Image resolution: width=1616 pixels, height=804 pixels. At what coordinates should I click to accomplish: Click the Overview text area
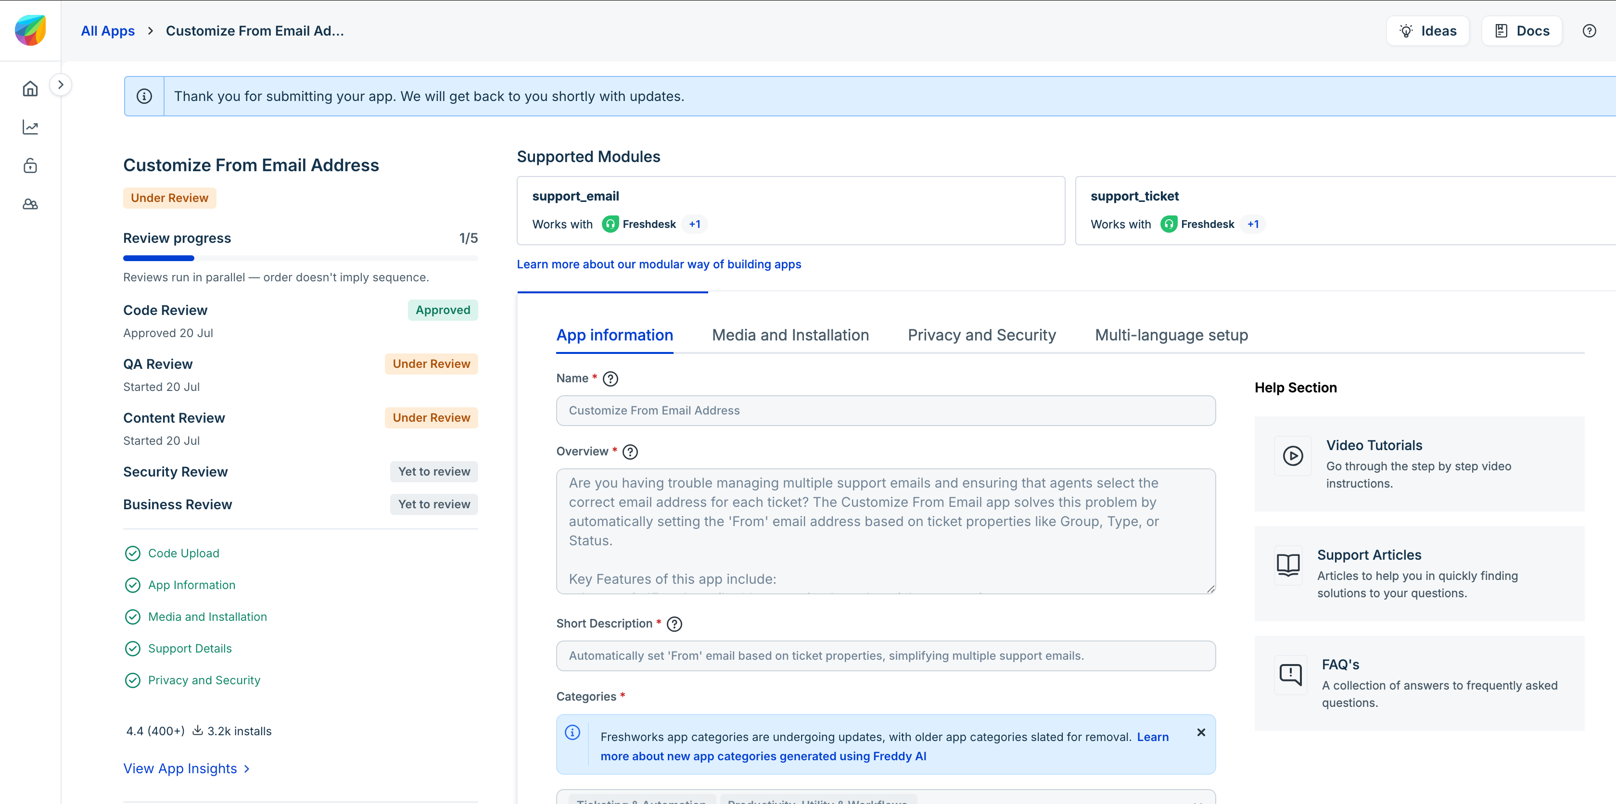click(x=886, y=531)
